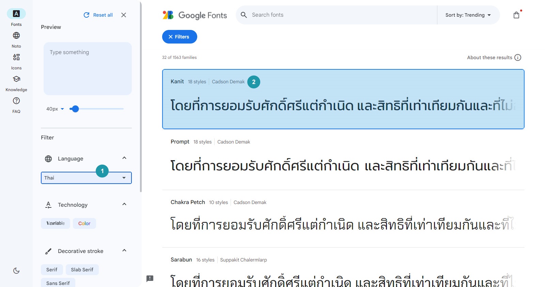
Task: Click the Reset all link
Action: coord(103,15)
